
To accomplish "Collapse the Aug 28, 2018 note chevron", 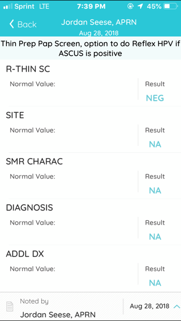I will [x=176, y=306].
